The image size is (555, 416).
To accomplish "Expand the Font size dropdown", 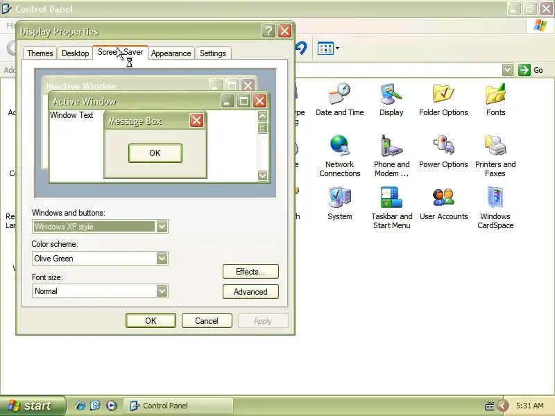I will (x=162, y=291).
